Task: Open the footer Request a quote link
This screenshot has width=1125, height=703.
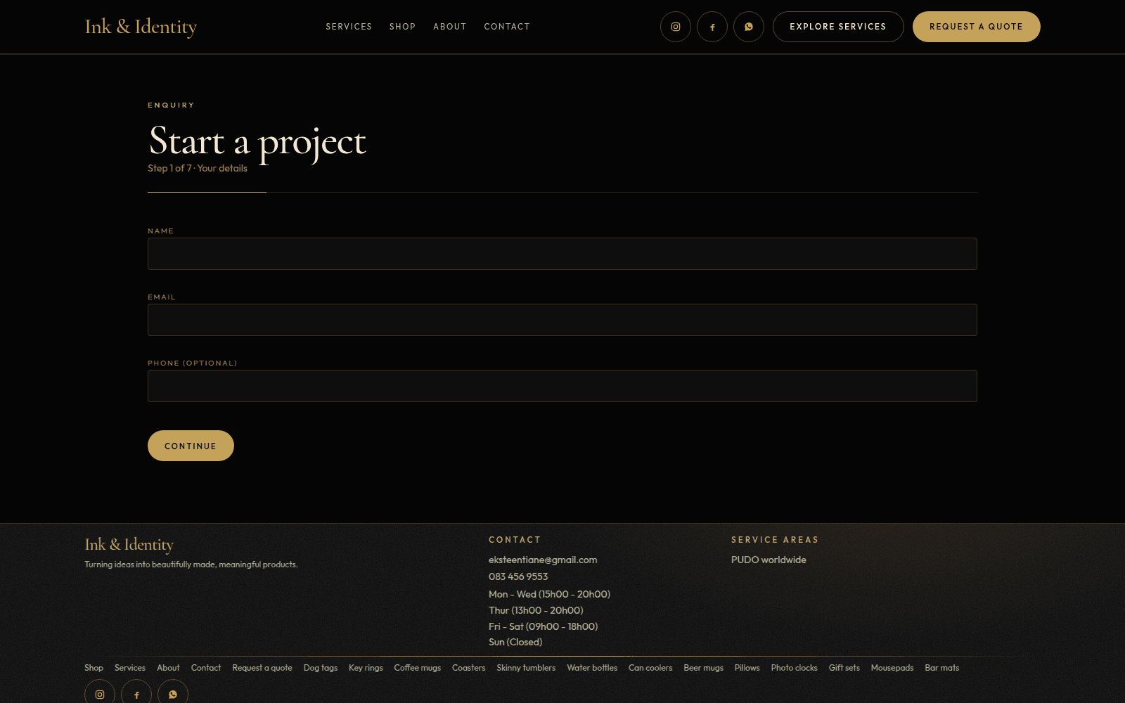Action: coord(262,668)
